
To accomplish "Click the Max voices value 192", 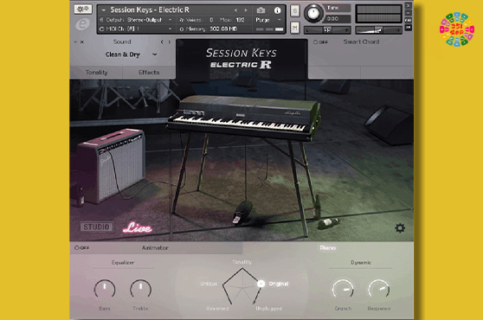I will [x=240, y=20].
